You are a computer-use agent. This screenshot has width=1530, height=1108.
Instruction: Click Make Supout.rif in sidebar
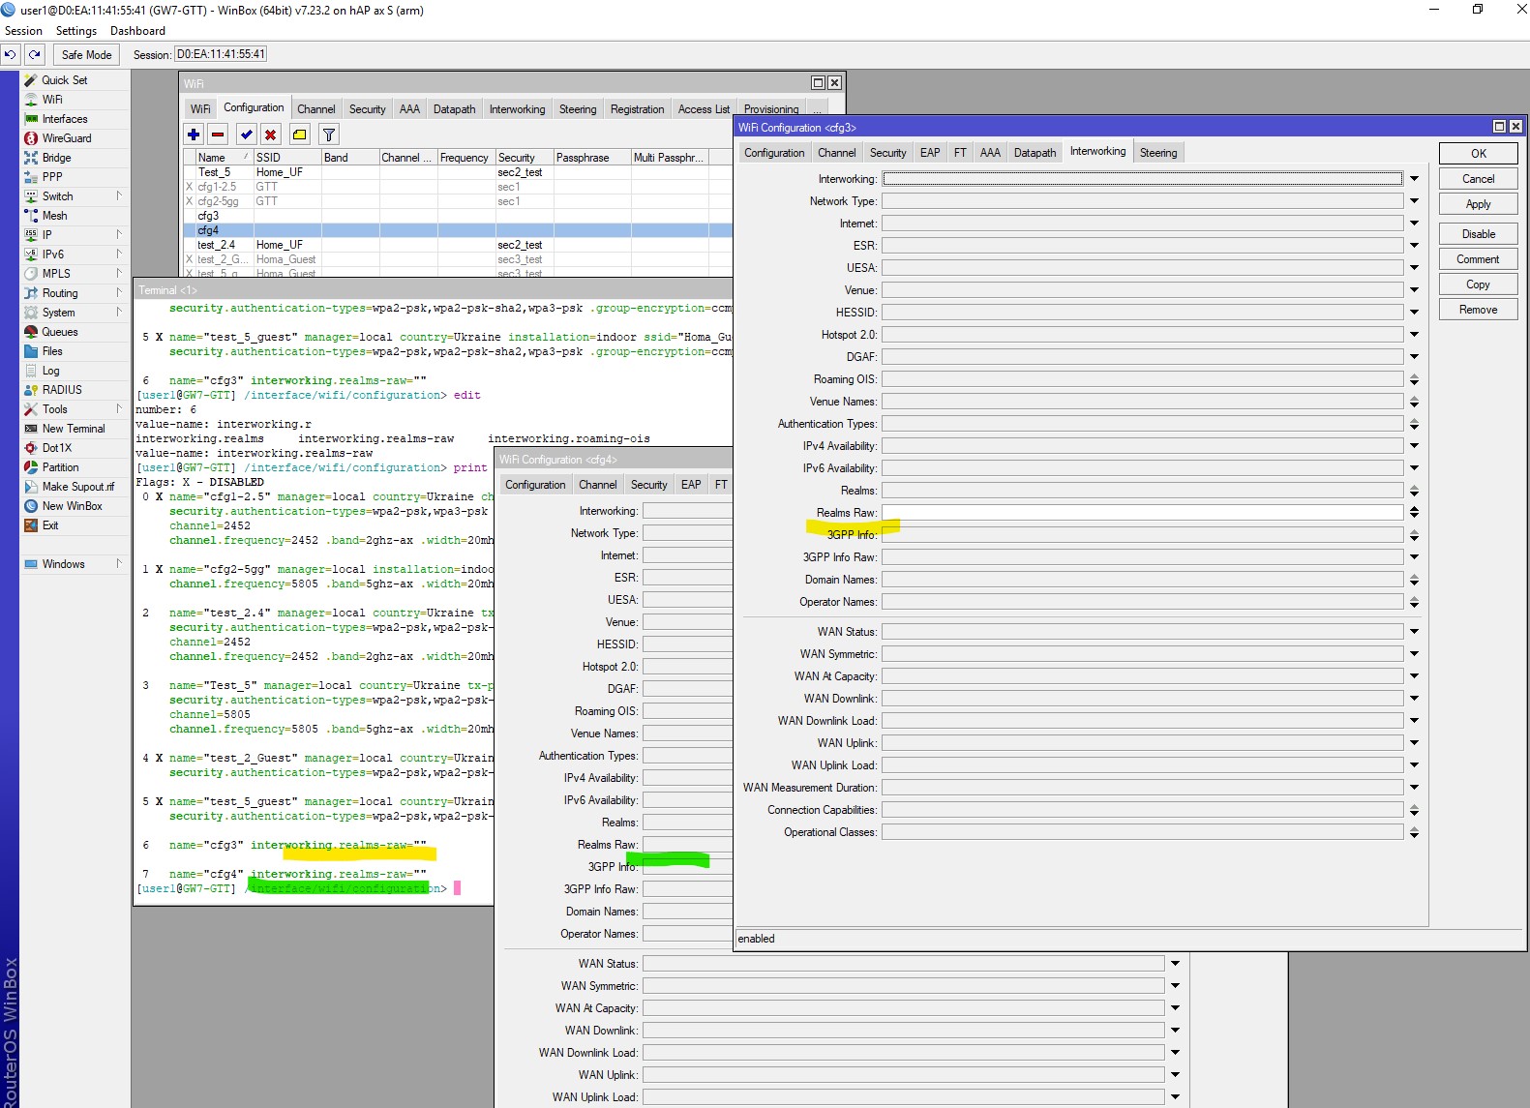pyautogui.click(x=77, y=487)
